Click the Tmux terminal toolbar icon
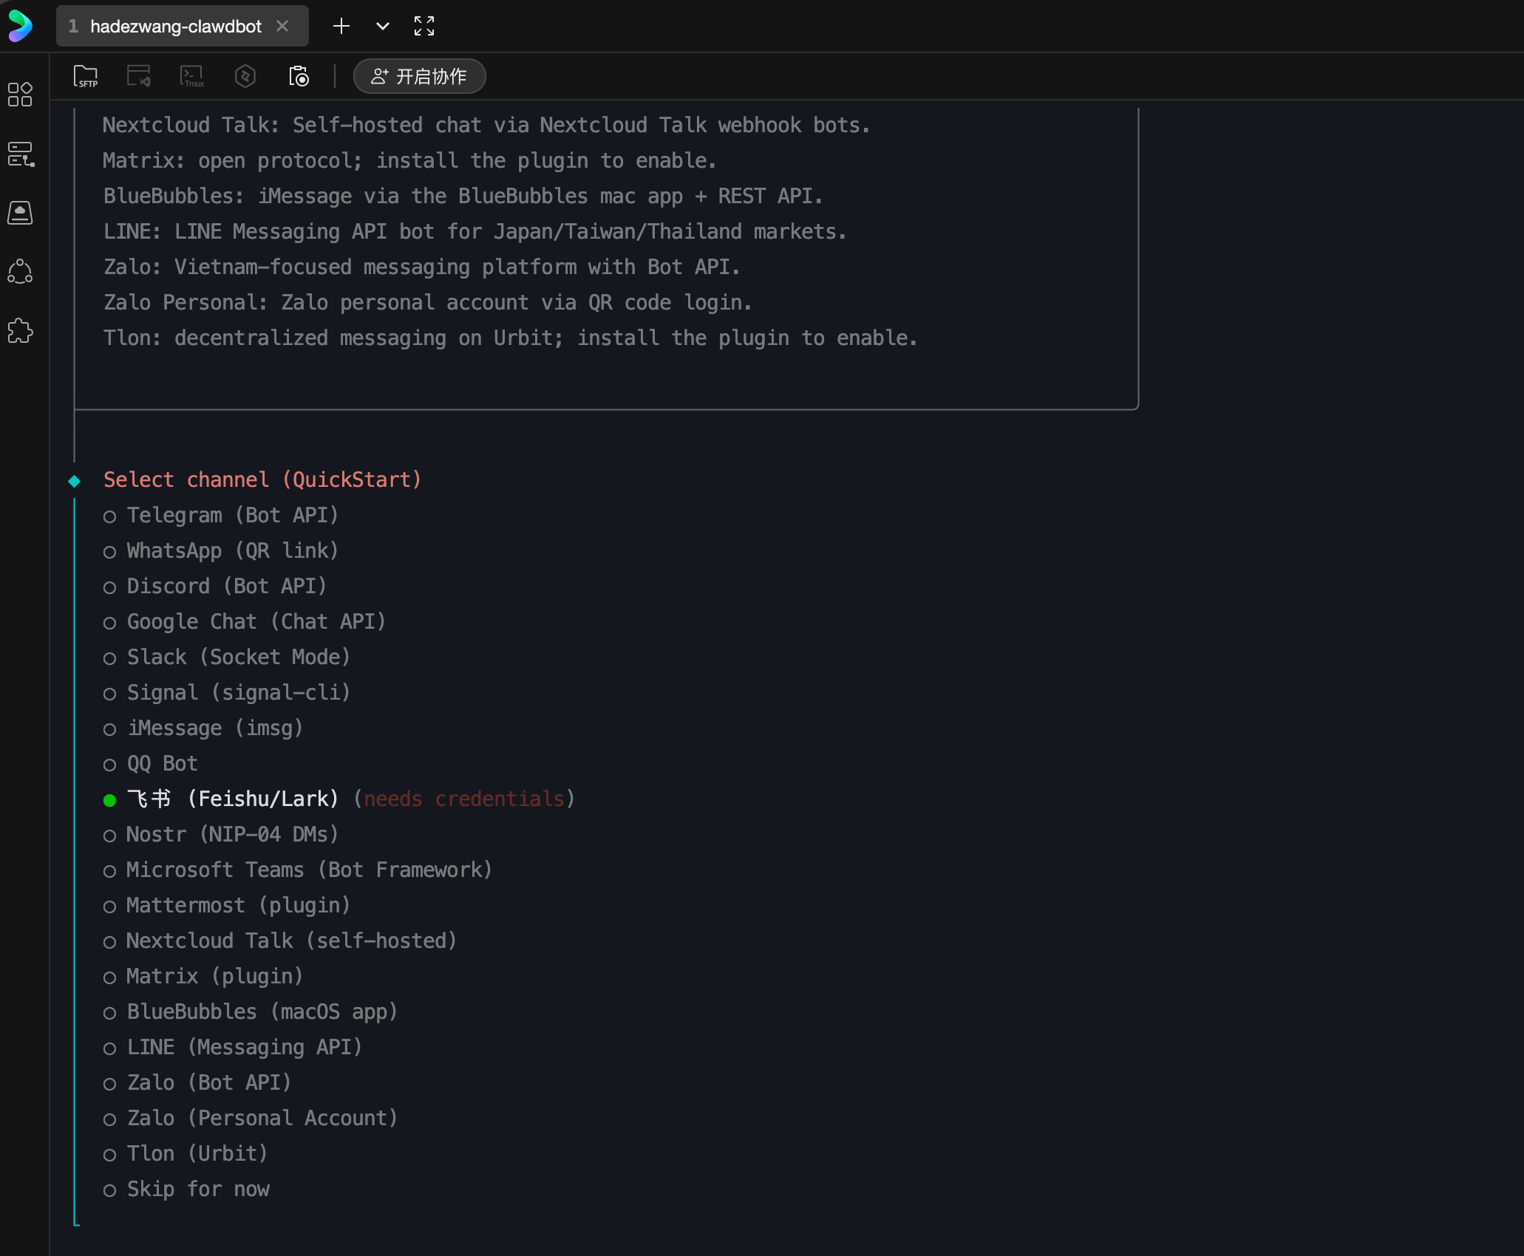 (192, 76)
